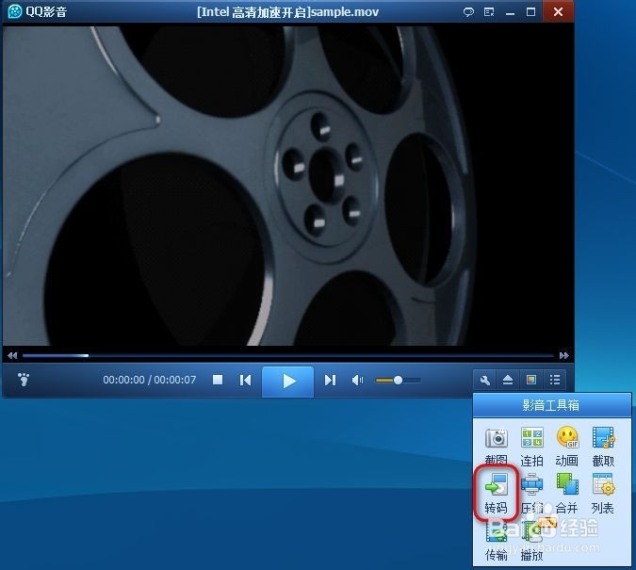
Task: Click the 00:00:00 / 00:00:07 time display
Action: coord(149,380)
